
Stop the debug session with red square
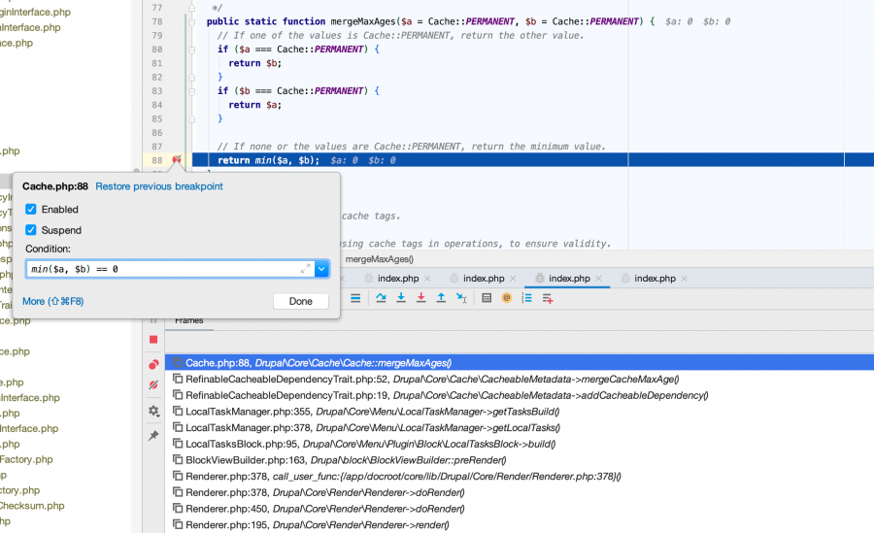coord(153,340)
